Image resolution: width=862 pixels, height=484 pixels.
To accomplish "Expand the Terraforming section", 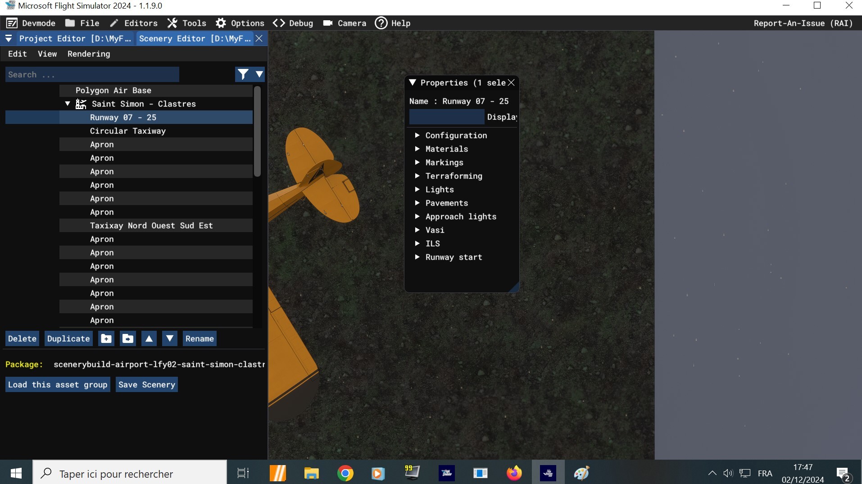I will point(417,176).
